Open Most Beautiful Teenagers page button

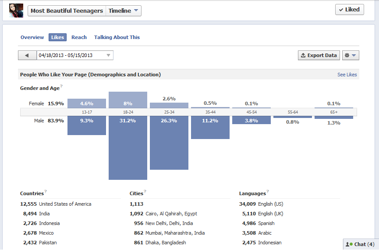[67, 11]
